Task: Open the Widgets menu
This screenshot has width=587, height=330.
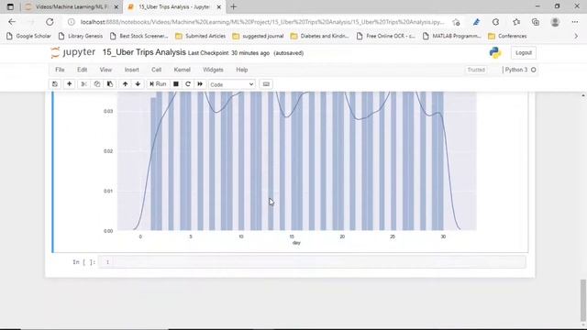Action: tap(213, 70)
